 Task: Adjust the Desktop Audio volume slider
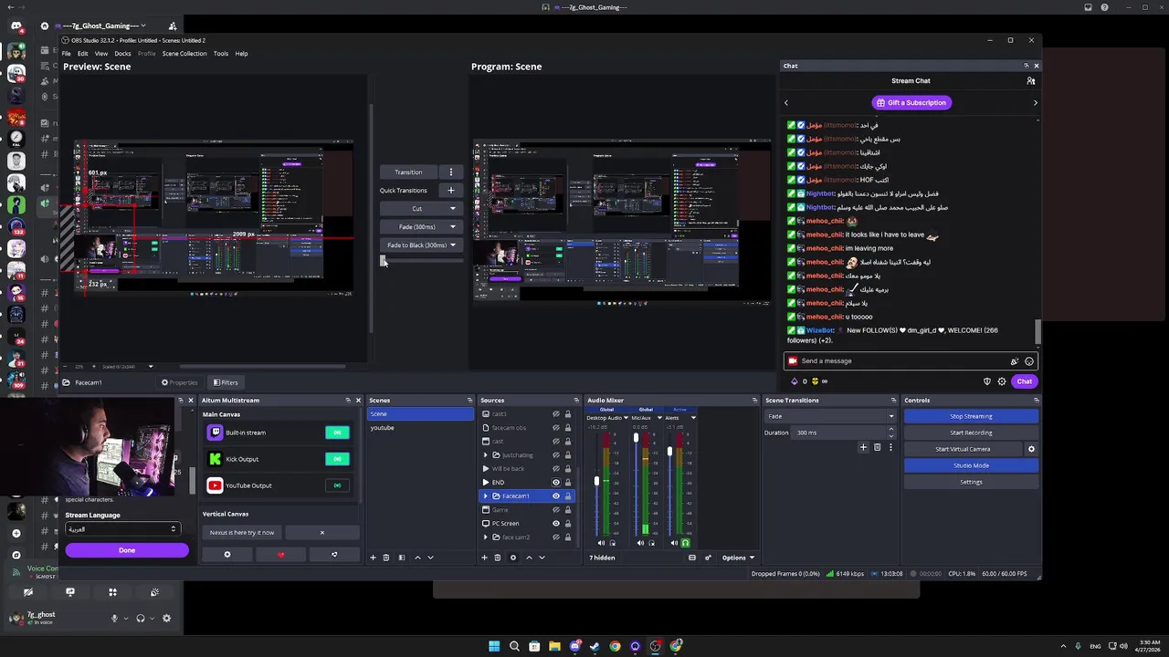tap(597, 482)
